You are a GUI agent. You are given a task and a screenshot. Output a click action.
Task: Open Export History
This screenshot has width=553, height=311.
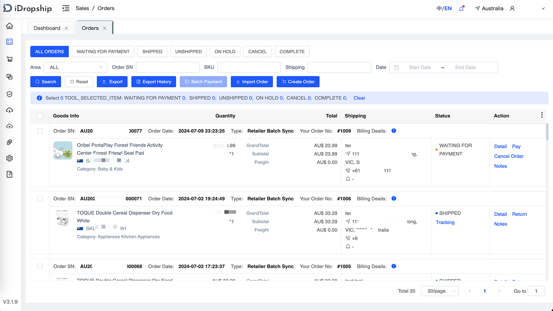point(154,82)
